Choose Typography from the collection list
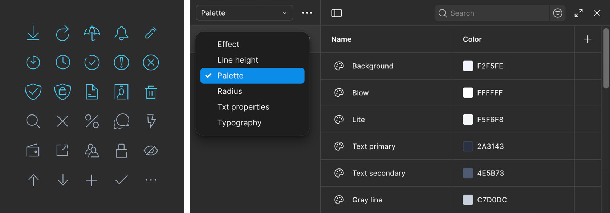This screenshot has height=213, width=610. pyautogui.click(x=239, y=123)
